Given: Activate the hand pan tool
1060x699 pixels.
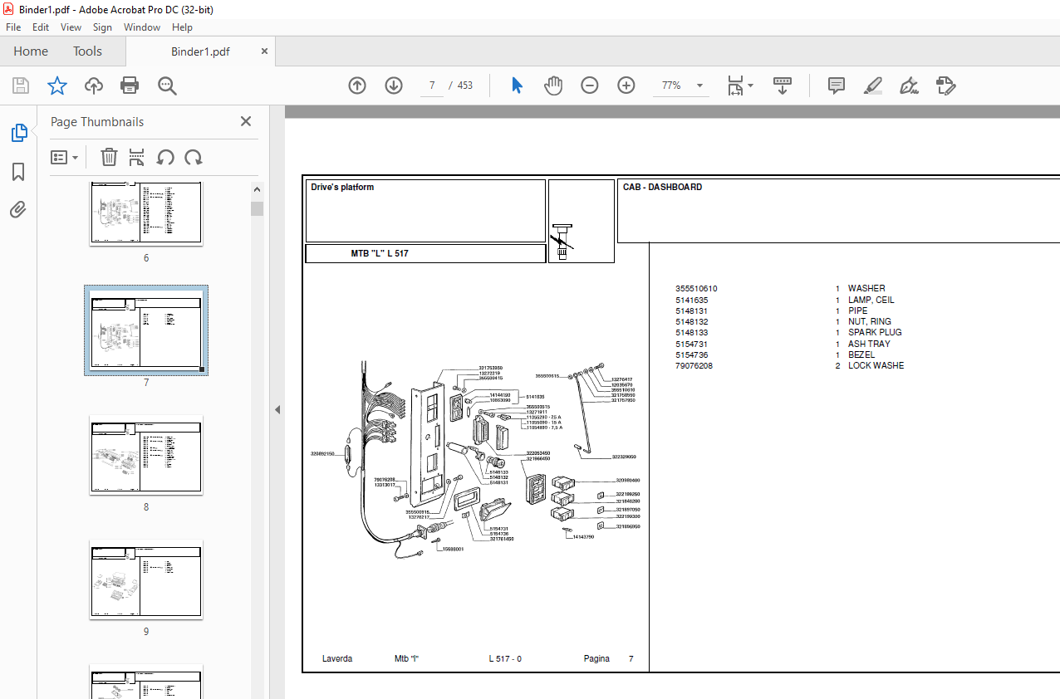Looking at the screenshot, I should 553,86.
